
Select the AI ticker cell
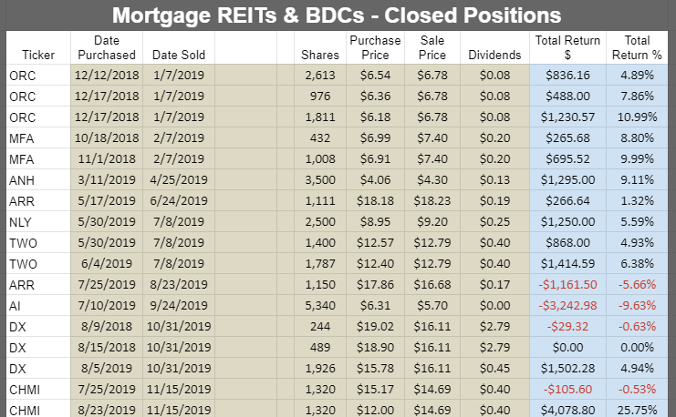(38, 306)
